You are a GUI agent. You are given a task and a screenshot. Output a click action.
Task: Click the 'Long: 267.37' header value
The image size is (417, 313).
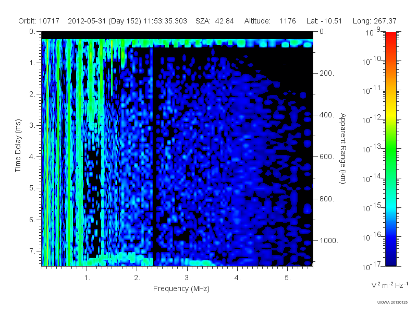click(374, 21)
